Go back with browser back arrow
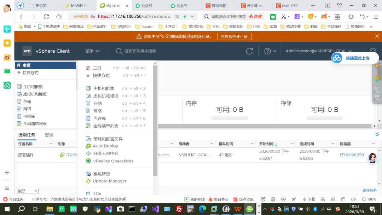382x215 pixels. 21,17
